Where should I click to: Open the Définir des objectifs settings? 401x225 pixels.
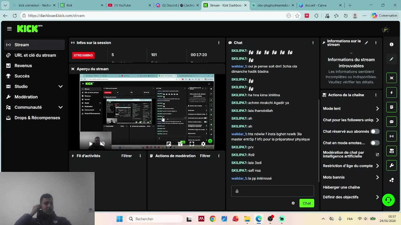[351, 197]
